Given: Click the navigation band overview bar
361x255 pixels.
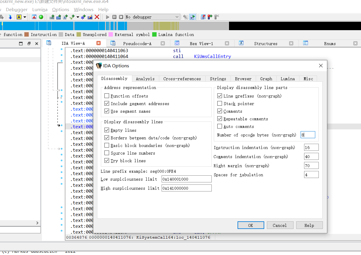Looking at the screenshot, I should pyautogui.click(x=180, y=26).
